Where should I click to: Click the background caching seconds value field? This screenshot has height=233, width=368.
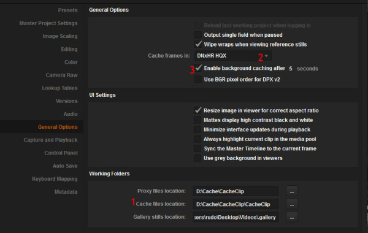[x=291, y=69]
